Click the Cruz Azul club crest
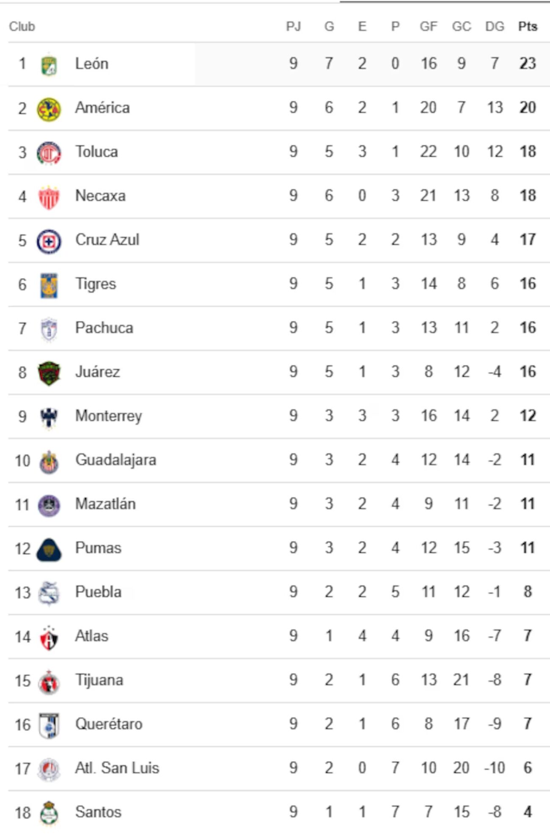 (49, 241)
